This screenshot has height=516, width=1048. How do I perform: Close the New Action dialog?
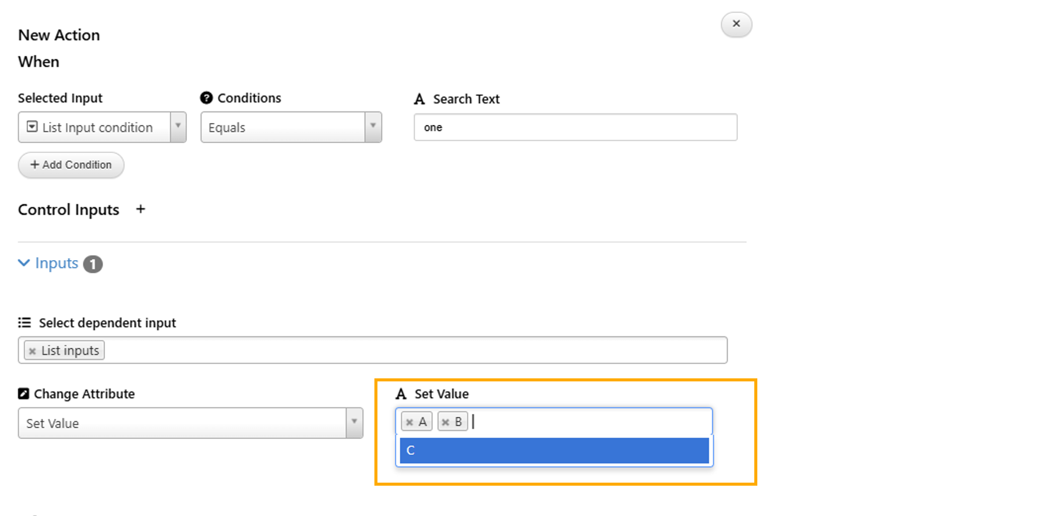736,24
